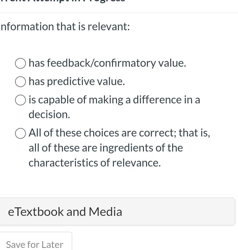Click the question text about relevant information
The image size is (238, 250).
point(65,26)
